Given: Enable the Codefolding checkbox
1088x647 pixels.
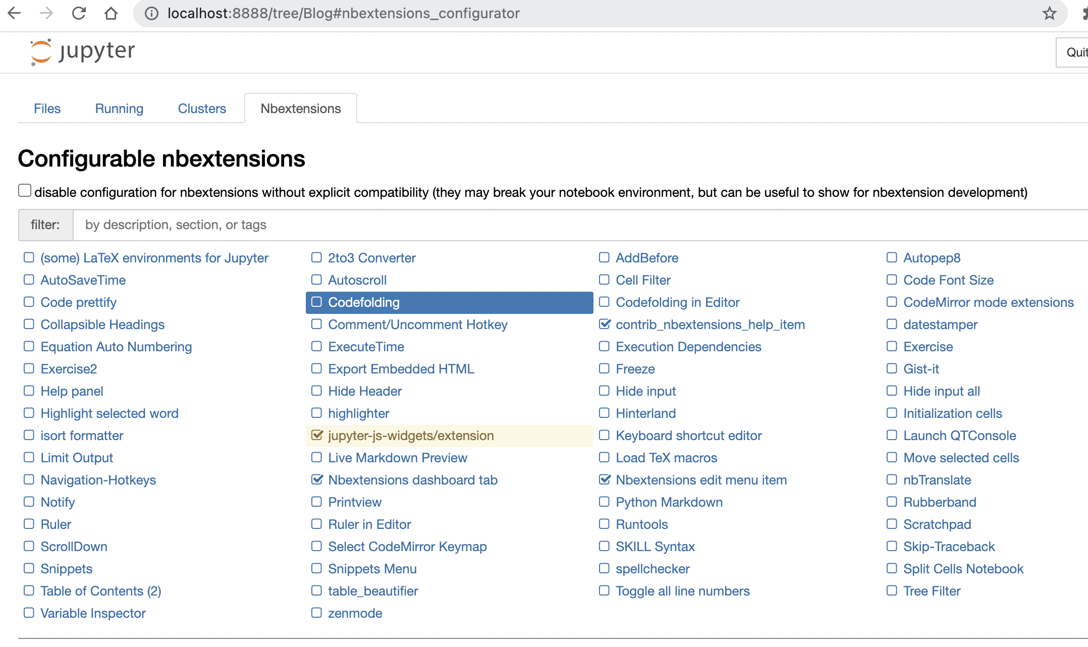Looking at the screenshot, I should pyautogui.click(x=316, y=302).
